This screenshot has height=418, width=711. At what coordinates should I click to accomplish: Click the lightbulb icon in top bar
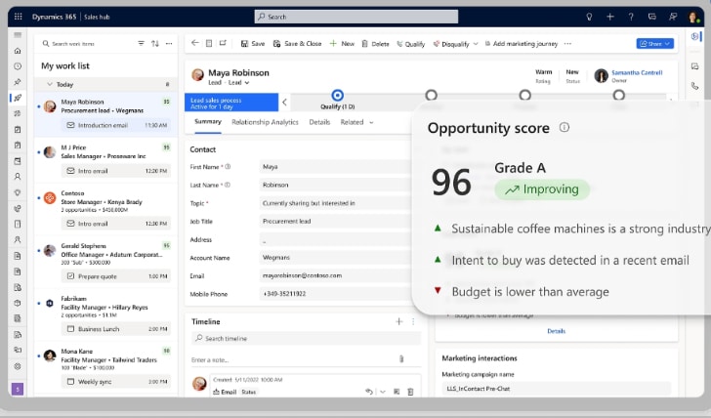pos(589,17)
